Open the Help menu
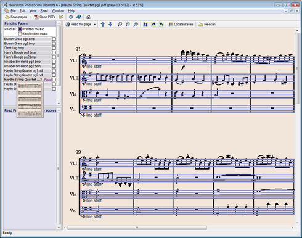 pyautogui.click(x=71, y=10)
